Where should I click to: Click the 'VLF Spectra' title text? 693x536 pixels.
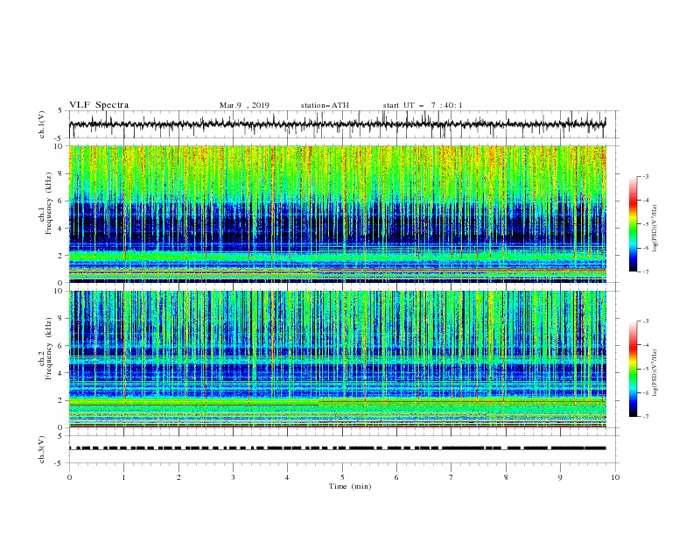point(99,105)
